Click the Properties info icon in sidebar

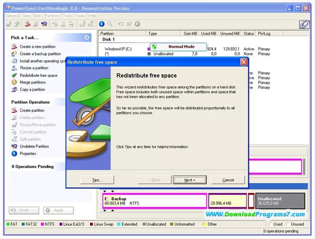(14, 153)
